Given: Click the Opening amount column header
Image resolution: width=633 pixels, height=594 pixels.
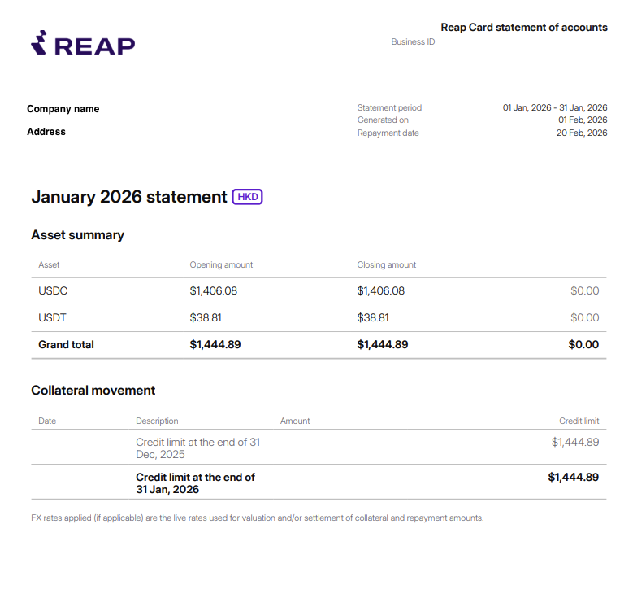Looking at the screenshot, I should tap(221, 264).
